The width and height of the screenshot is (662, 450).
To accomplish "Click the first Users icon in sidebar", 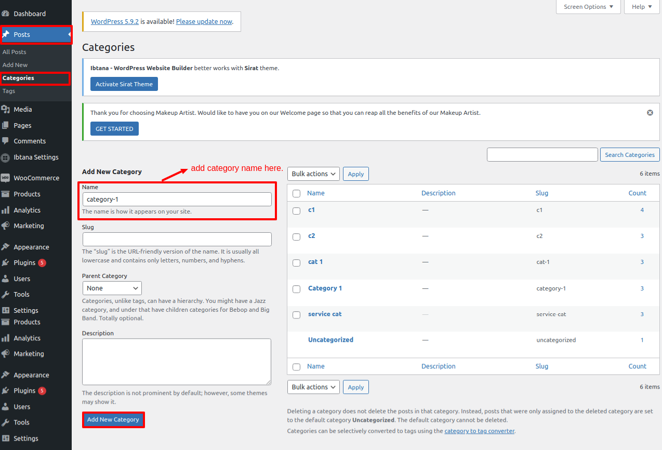I will tap(6, 279).
